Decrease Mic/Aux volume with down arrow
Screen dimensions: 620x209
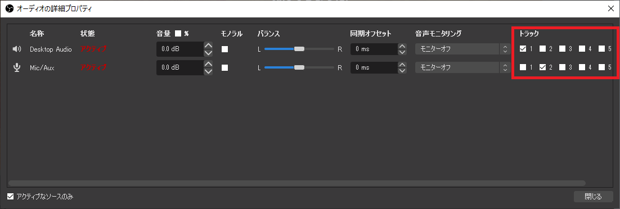coord(208,71)
